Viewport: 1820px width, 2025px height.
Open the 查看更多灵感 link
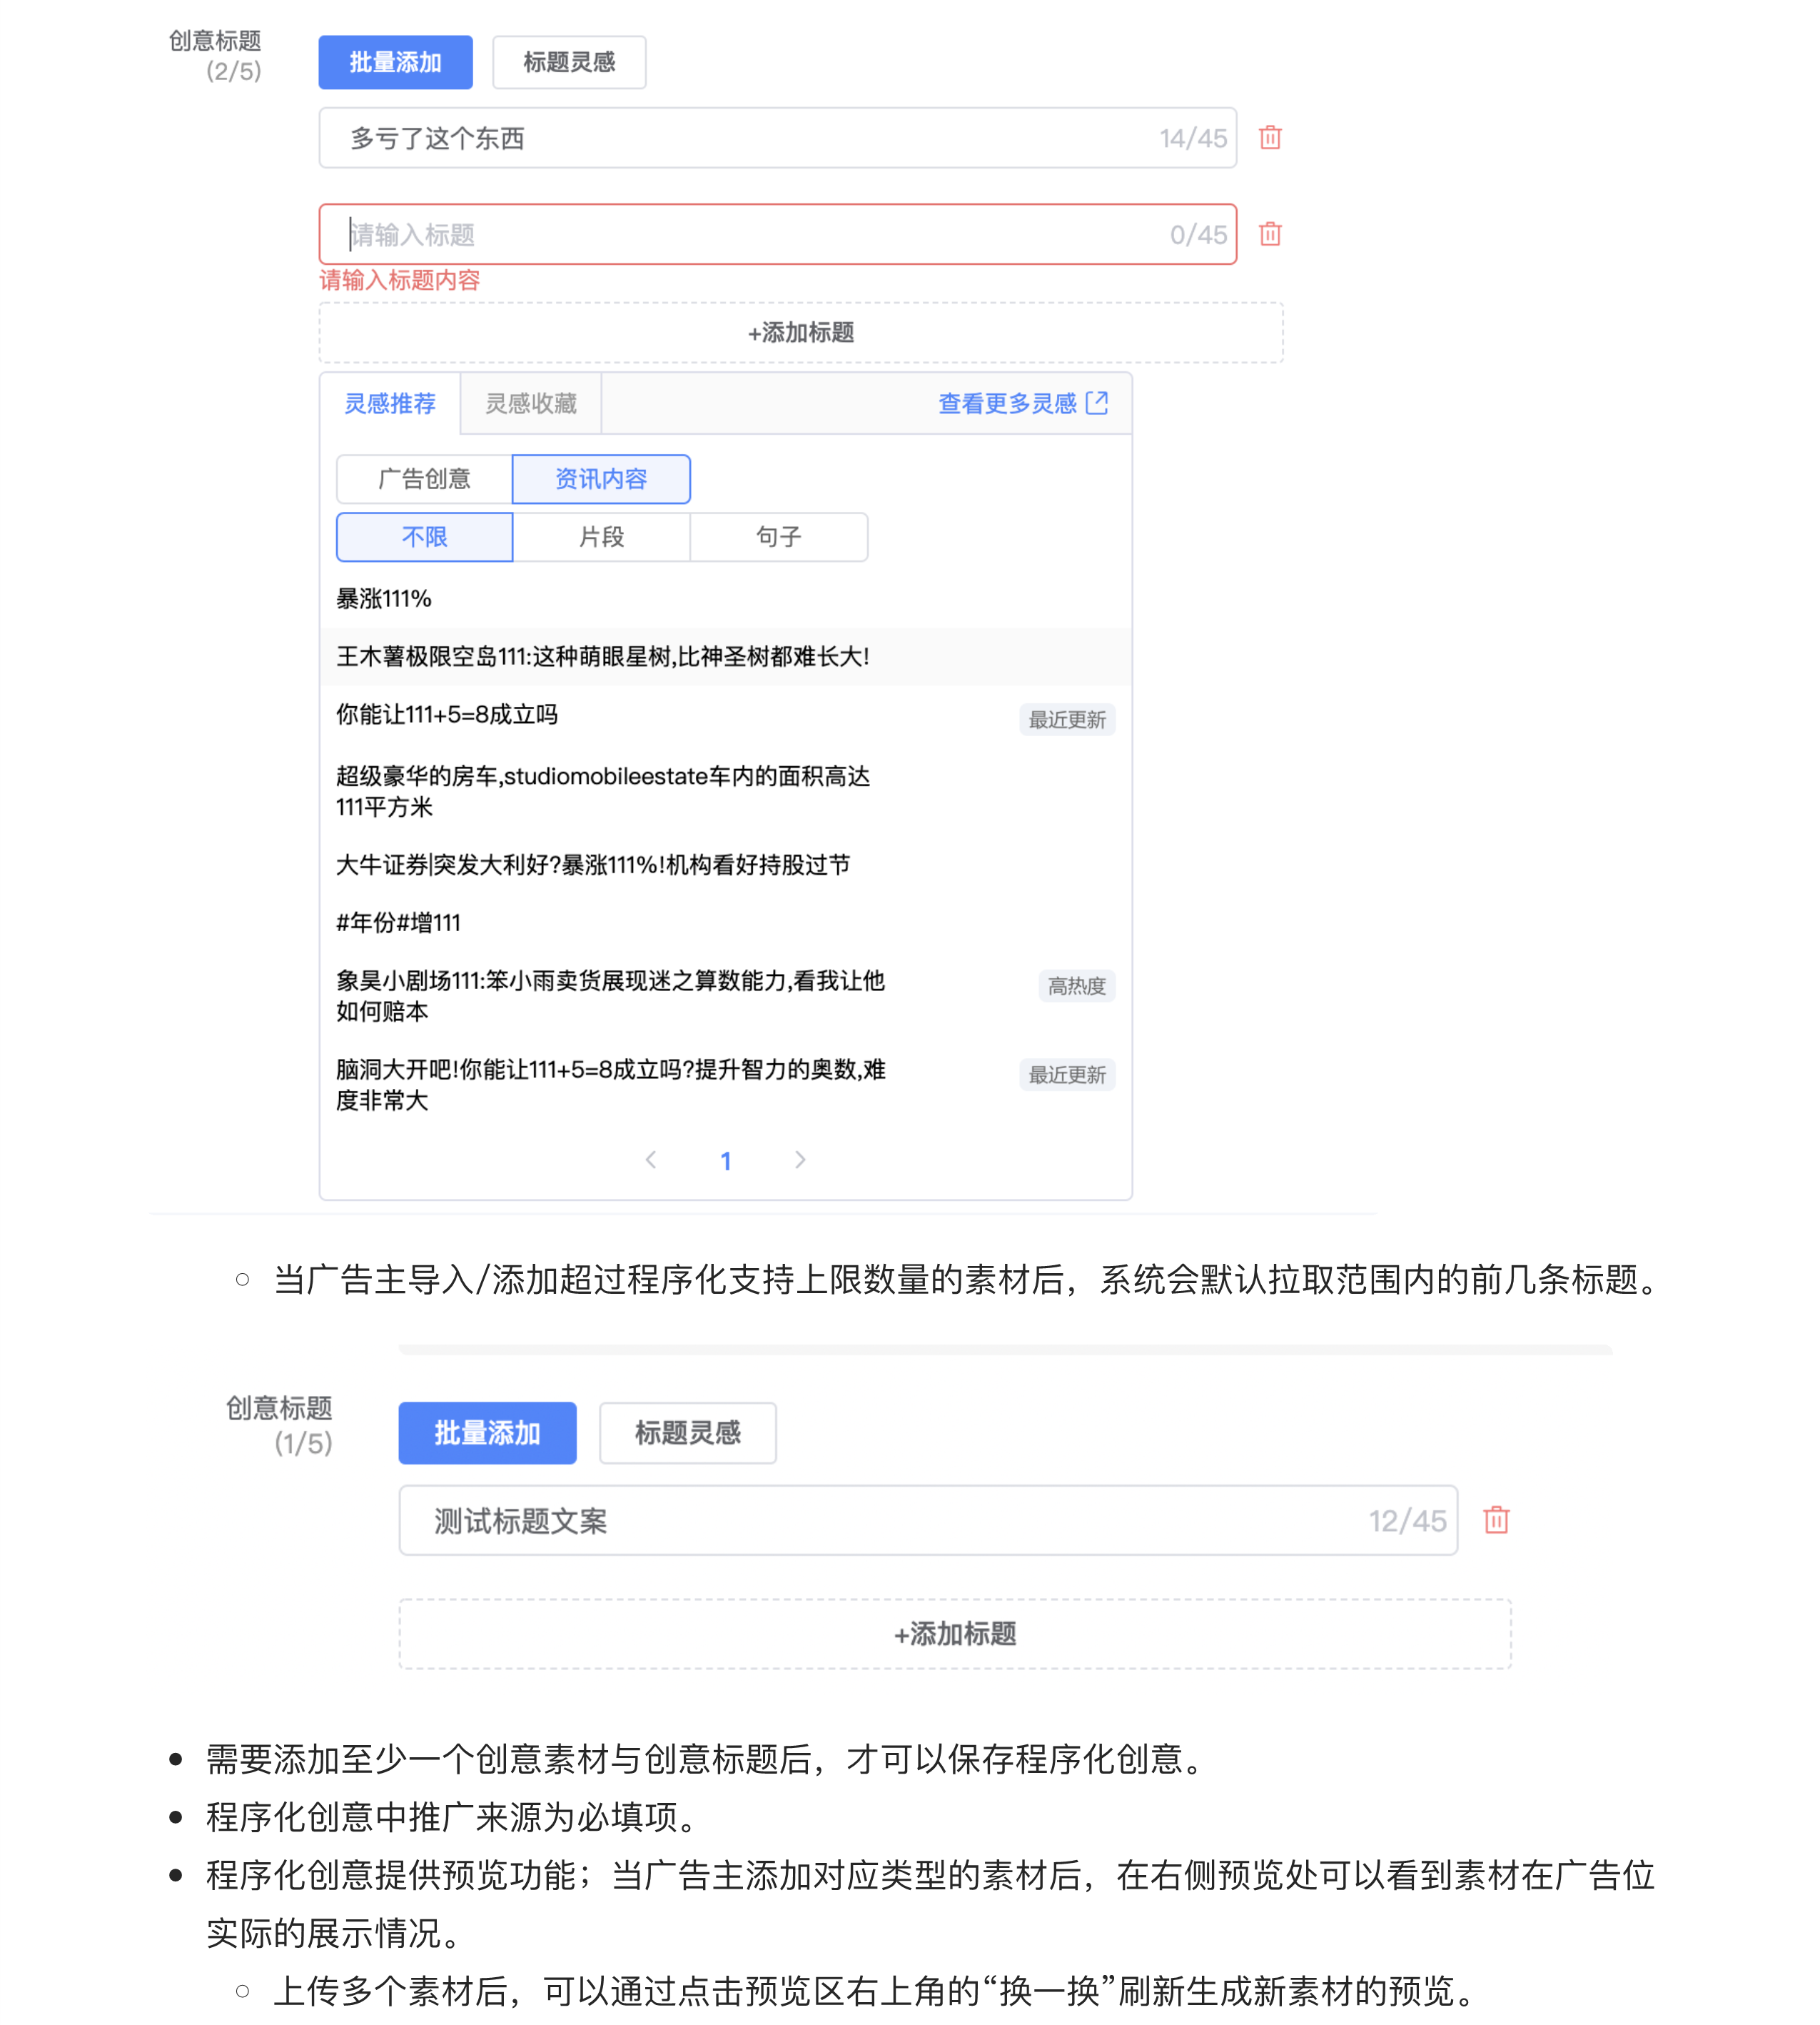(x=1006, y=403)
